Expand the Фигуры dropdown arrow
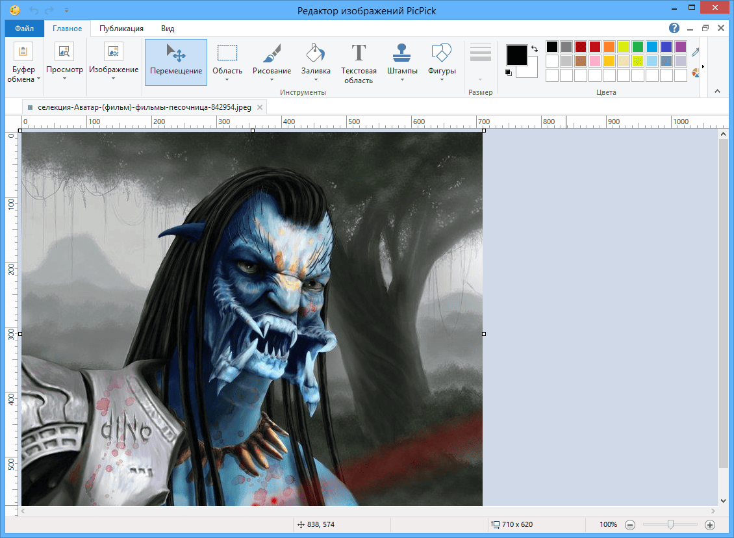The width and height of the screenshot is (734, 538). (442, 80)
